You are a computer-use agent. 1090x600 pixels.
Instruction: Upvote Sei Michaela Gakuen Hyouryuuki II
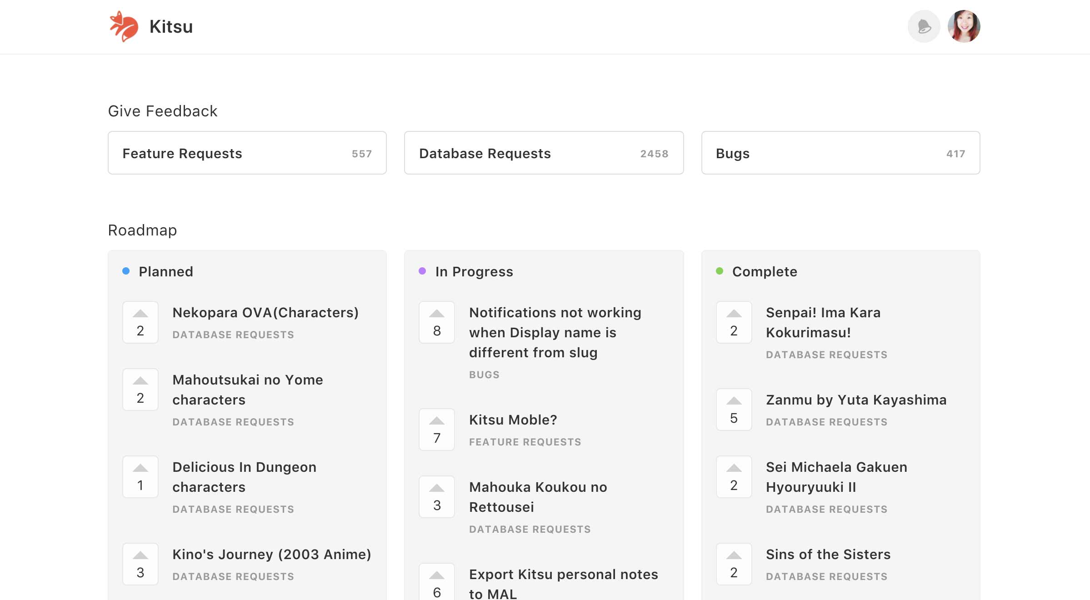click(x=734, y=477)
